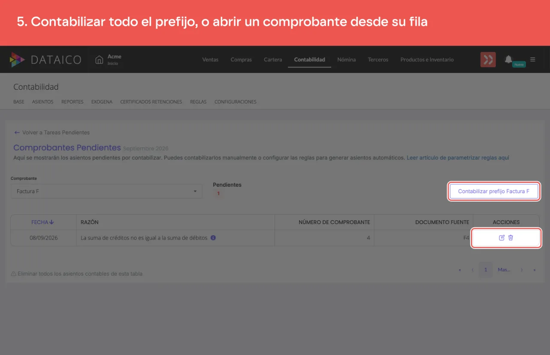The width and height of the screenshot is (550, 355).
Task: Go to the REGLAS tab
Action: tap(198, 102)
